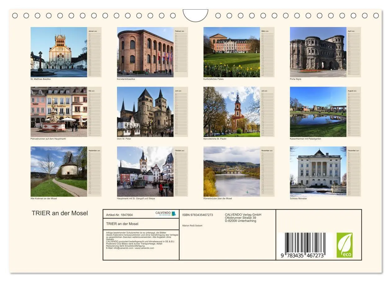This screenshot has height=282, width=391.
Task: Click the caption 'Dom St. Peter'
Action: 124,139
